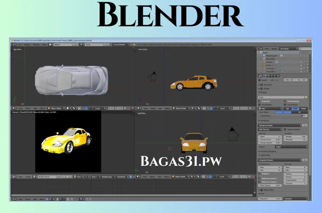The image size is (322, 213).
Task: Click the Info editor type icon beside File
Action: pyautogui.click(x=14, y=45)
